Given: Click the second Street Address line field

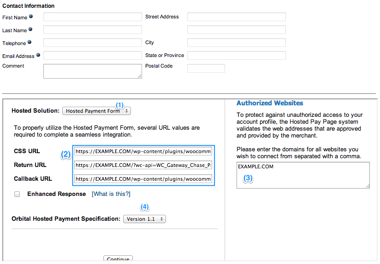Looking at the screenshot, I should point(236,30).
